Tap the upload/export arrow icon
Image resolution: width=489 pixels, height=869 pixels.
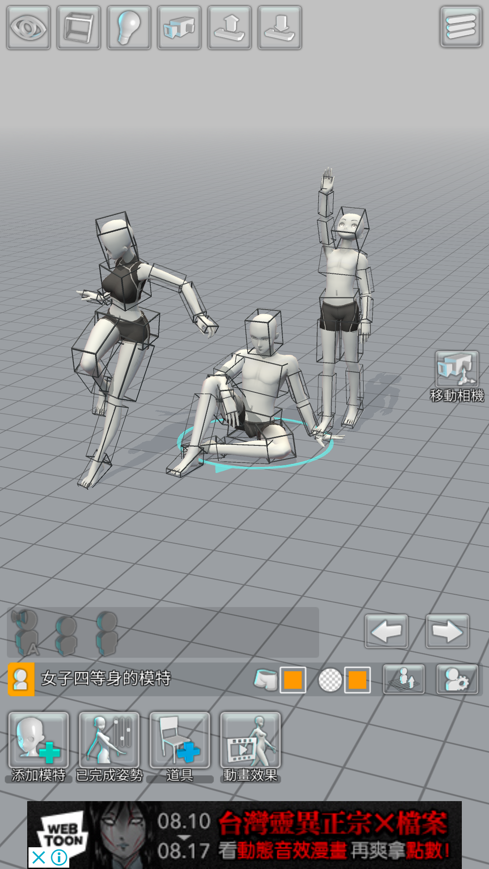pos(230,28)
